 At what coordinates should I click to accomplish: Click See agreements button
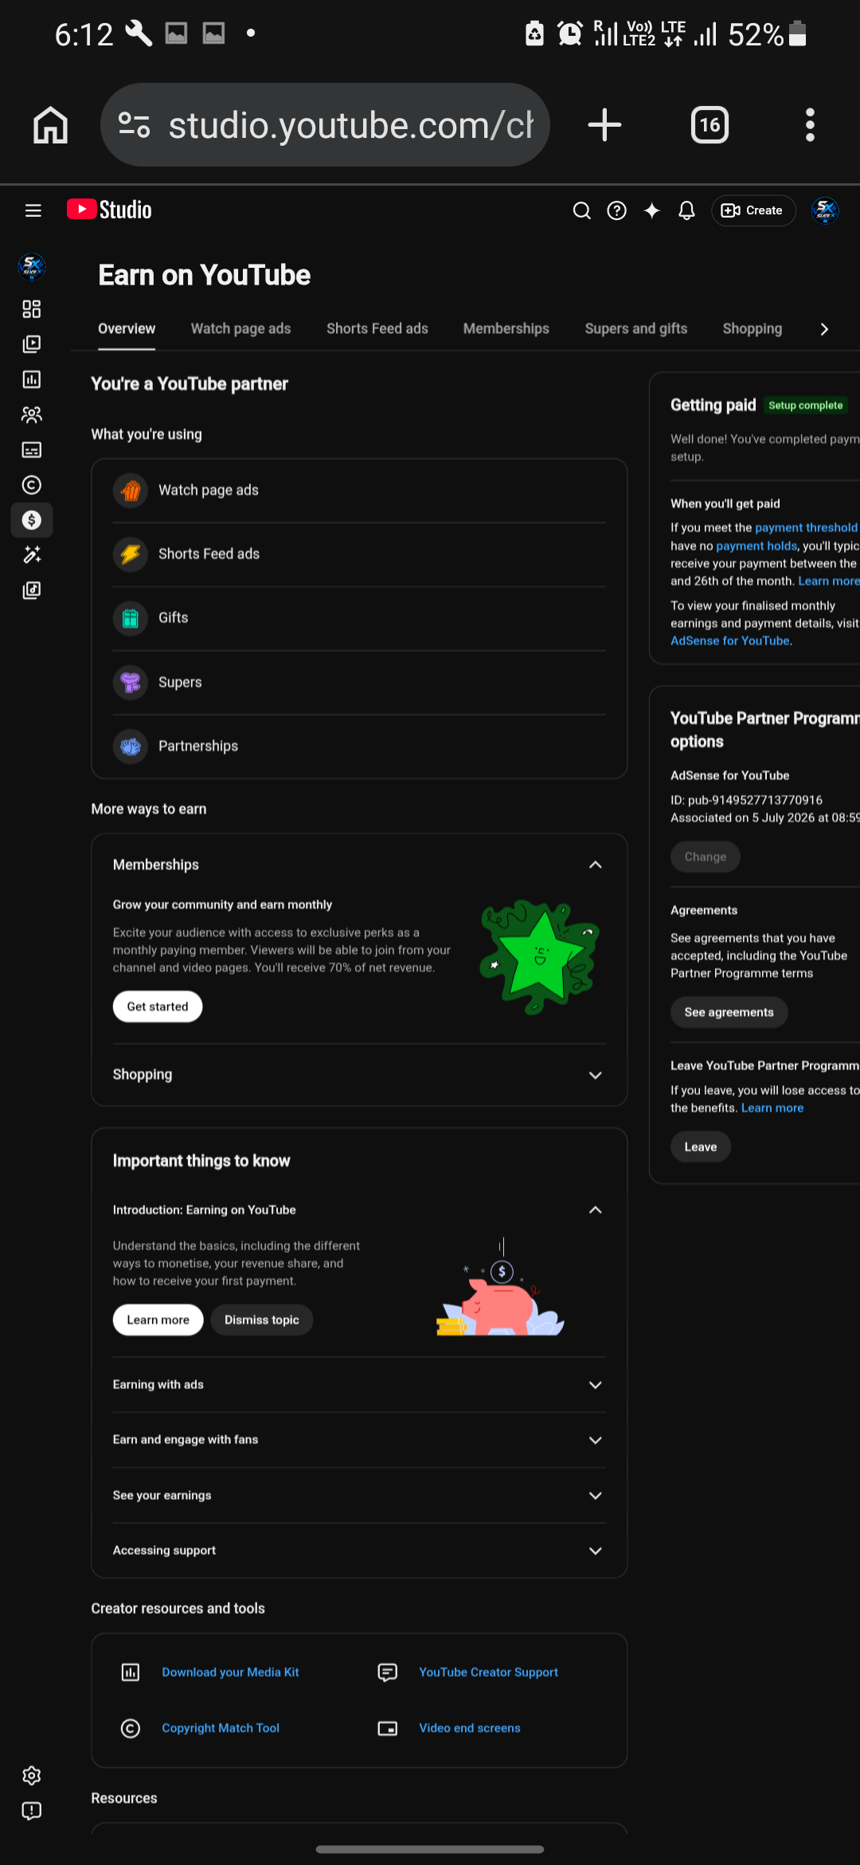coord(729,1012)
